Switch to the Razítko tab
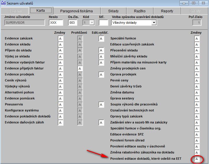 point(140,11)
